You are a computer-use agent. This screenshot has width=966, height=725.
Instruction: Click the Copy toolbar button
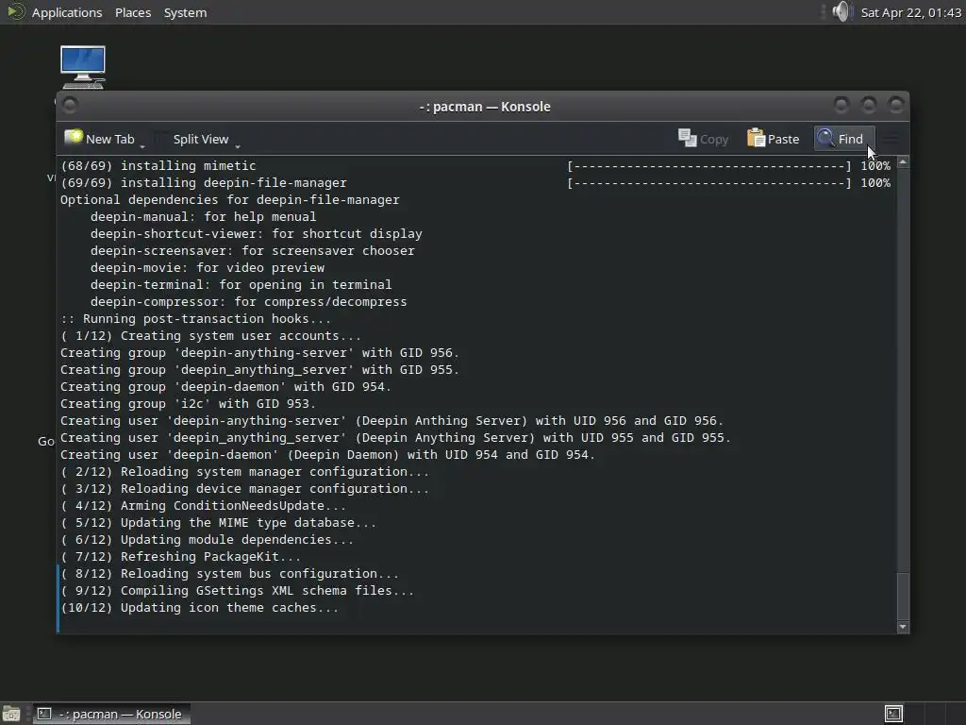[703, 139]
